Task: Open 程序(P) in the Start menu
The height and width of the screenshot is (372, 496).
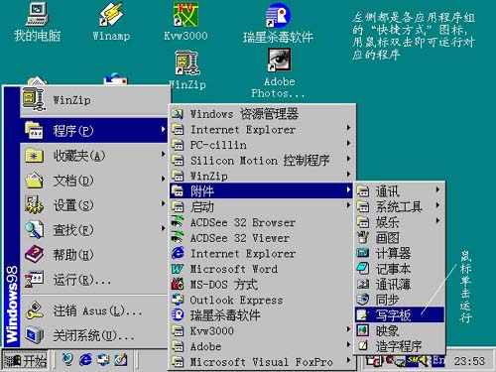Action: click(94, 130)
